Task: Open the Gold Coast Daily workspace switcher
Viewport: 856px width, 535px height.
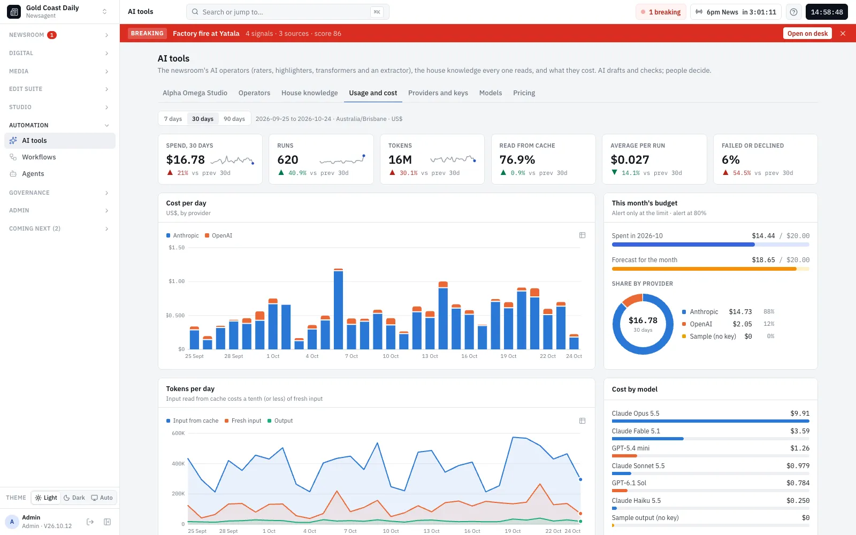Action: tap(59, 12)
